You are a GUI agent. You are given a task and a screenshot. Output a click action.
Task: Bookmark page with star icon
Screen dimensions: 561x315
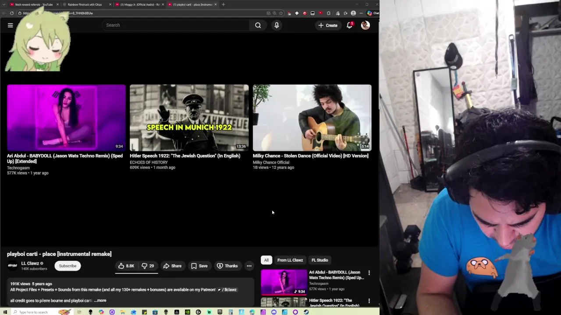pos(281,13)
